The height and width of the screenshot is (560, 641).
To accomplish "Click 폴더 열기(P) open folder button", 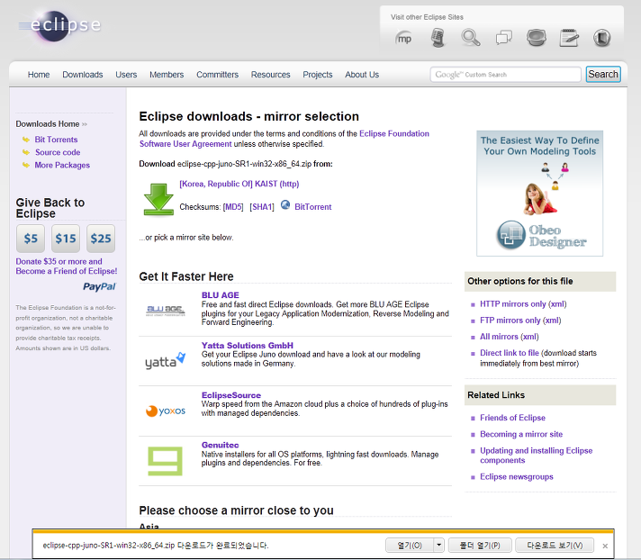I will 480,546.
